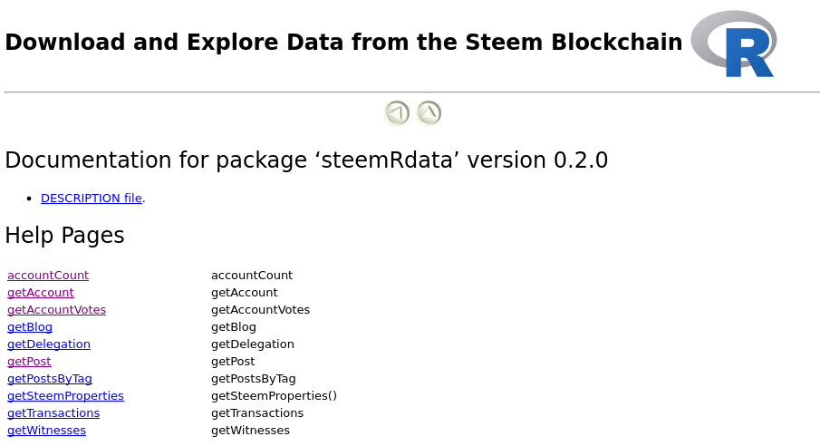Click the getWitnesses link
Viewport: 820px width, 446px height.
click(x=46, y=431)
